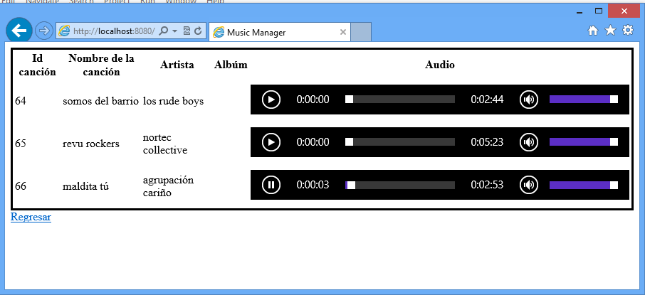
Task: Click the compatibility view icon in address bar
Action: [187, 31]
